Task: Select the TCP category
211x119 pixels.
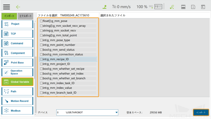Action: point(17,34)
